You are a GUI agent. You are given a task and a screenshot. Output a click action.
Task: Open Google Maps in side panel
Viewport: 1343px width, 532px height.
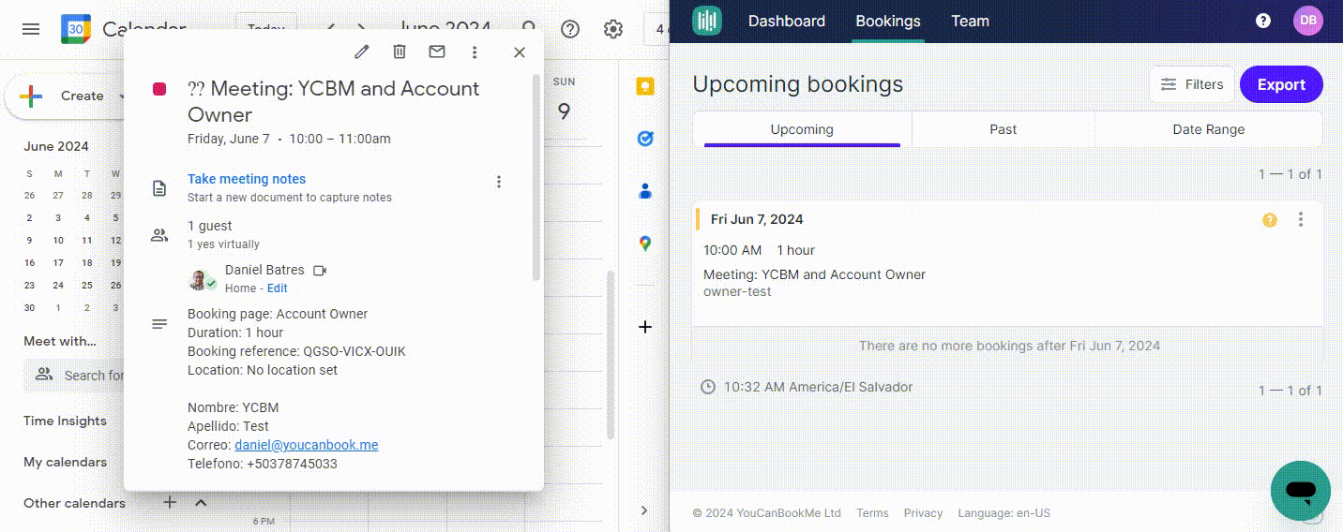click(x=644, y=244)
